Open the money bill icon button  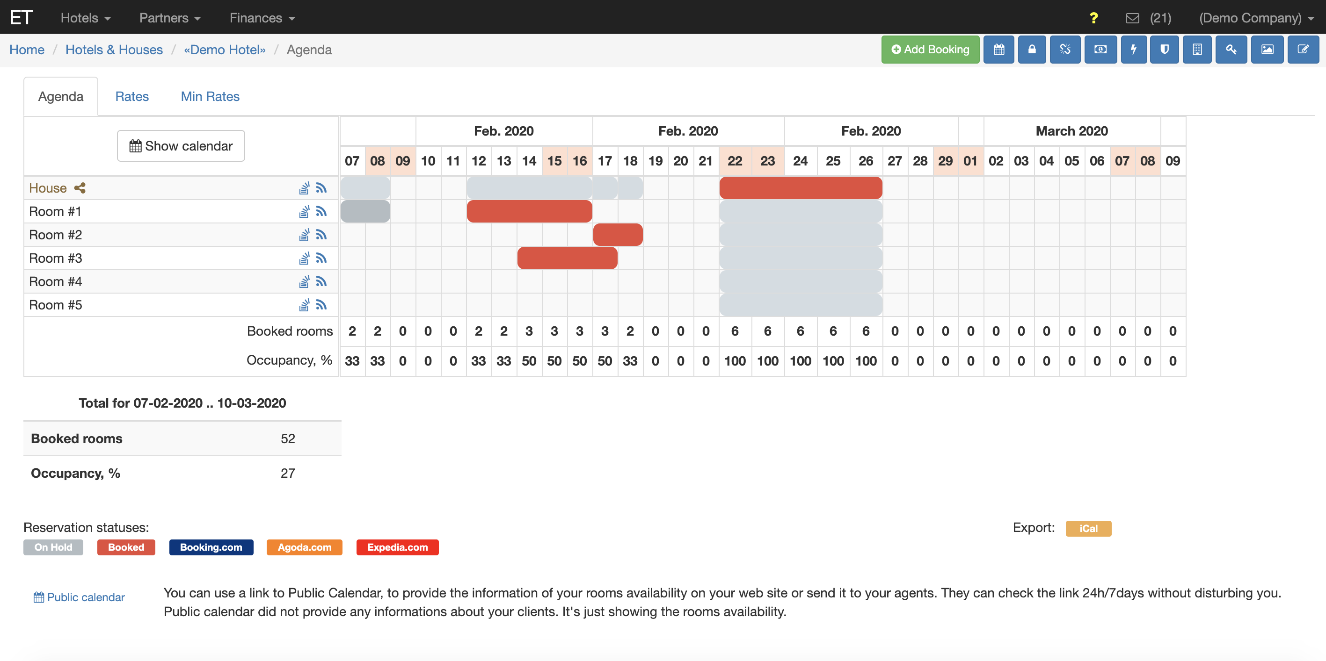click(1100, 50)
